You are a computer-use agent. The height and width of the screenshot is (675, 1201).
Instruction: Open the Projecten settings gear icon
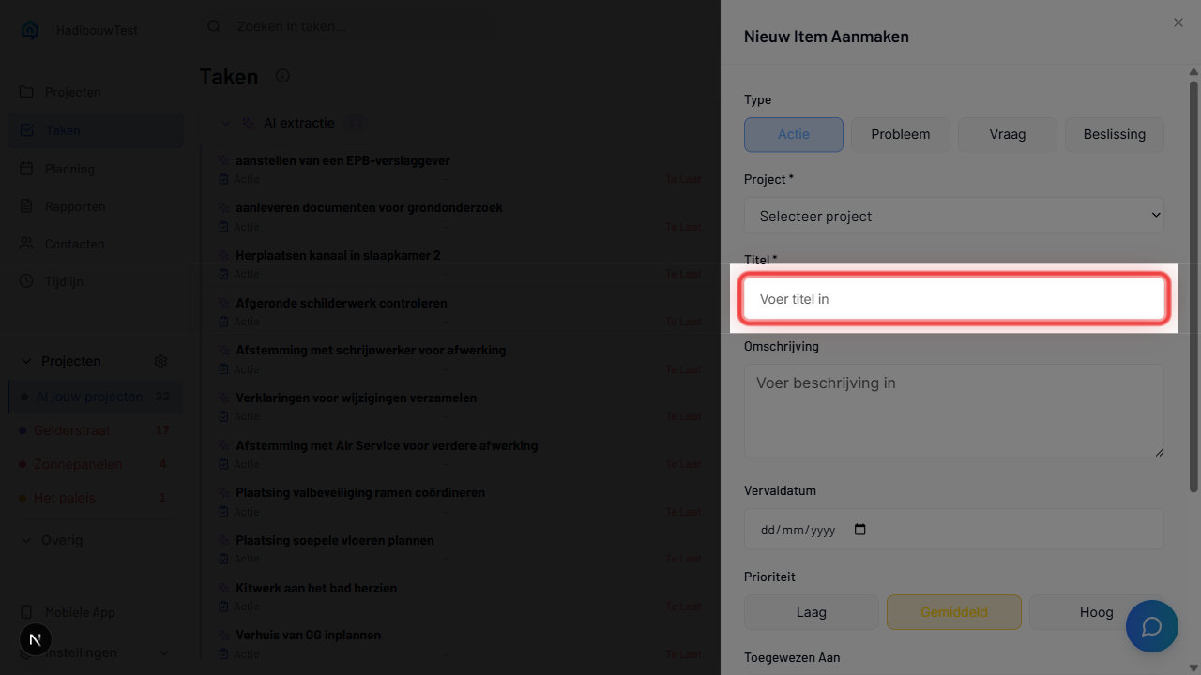coord(160,361)
